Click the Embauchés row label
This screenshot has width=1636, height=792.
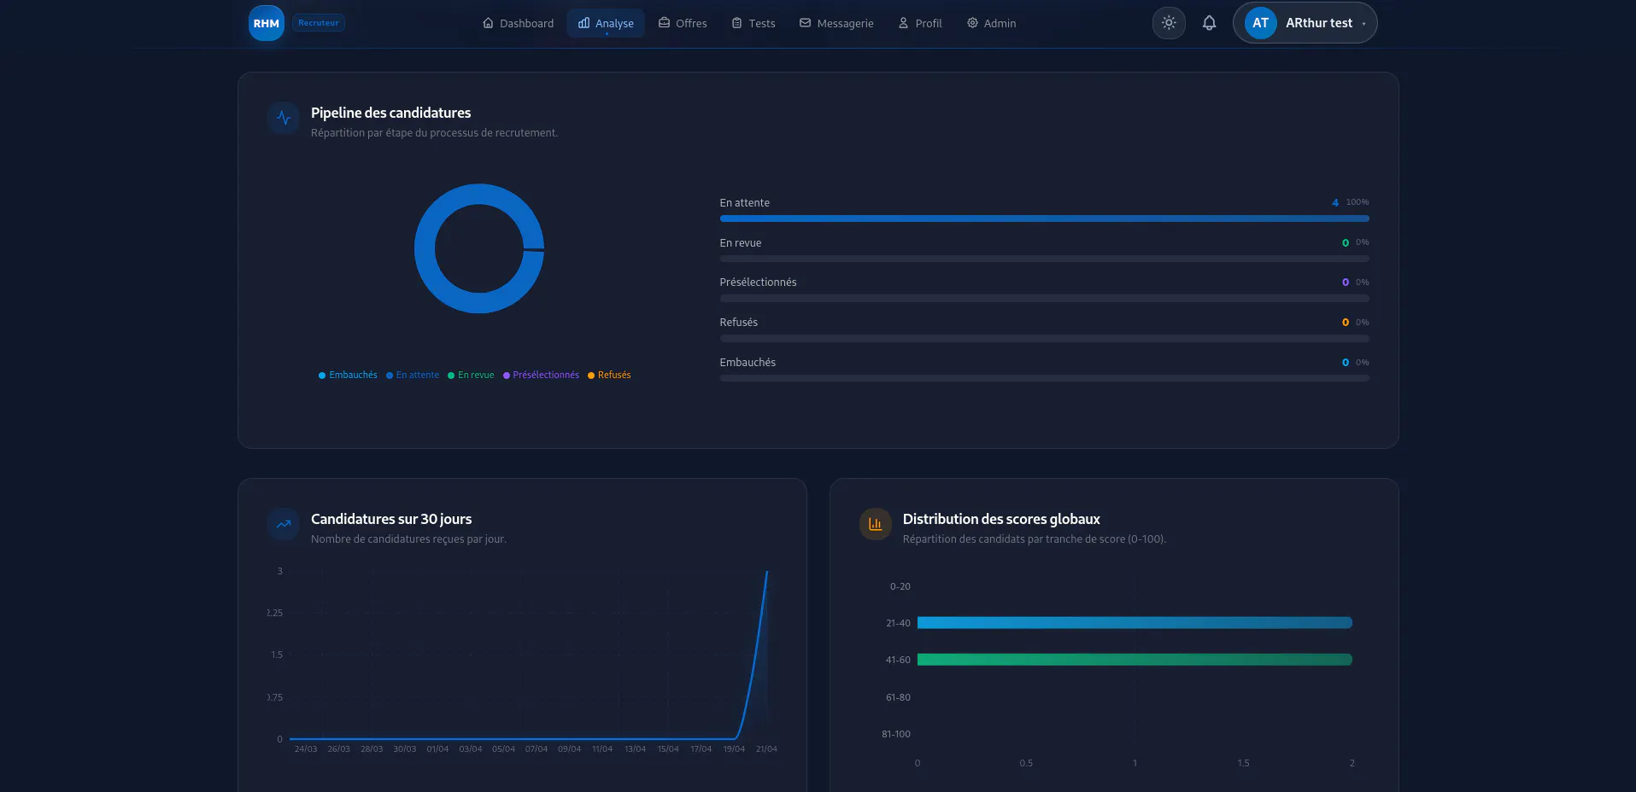coord(748,362)
